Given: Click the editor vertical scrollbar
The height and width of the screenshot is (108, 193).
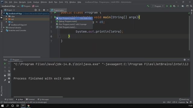Looking at the screenshot, I should [189, 33].
